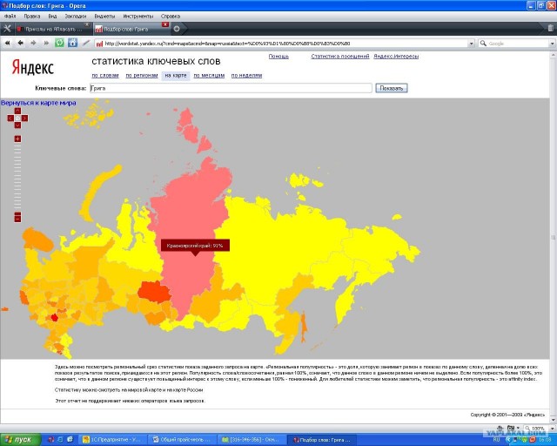Screen dimensions: 557x446
Task: Open the Opera panels wrench icon
Action: click(7, 29)
